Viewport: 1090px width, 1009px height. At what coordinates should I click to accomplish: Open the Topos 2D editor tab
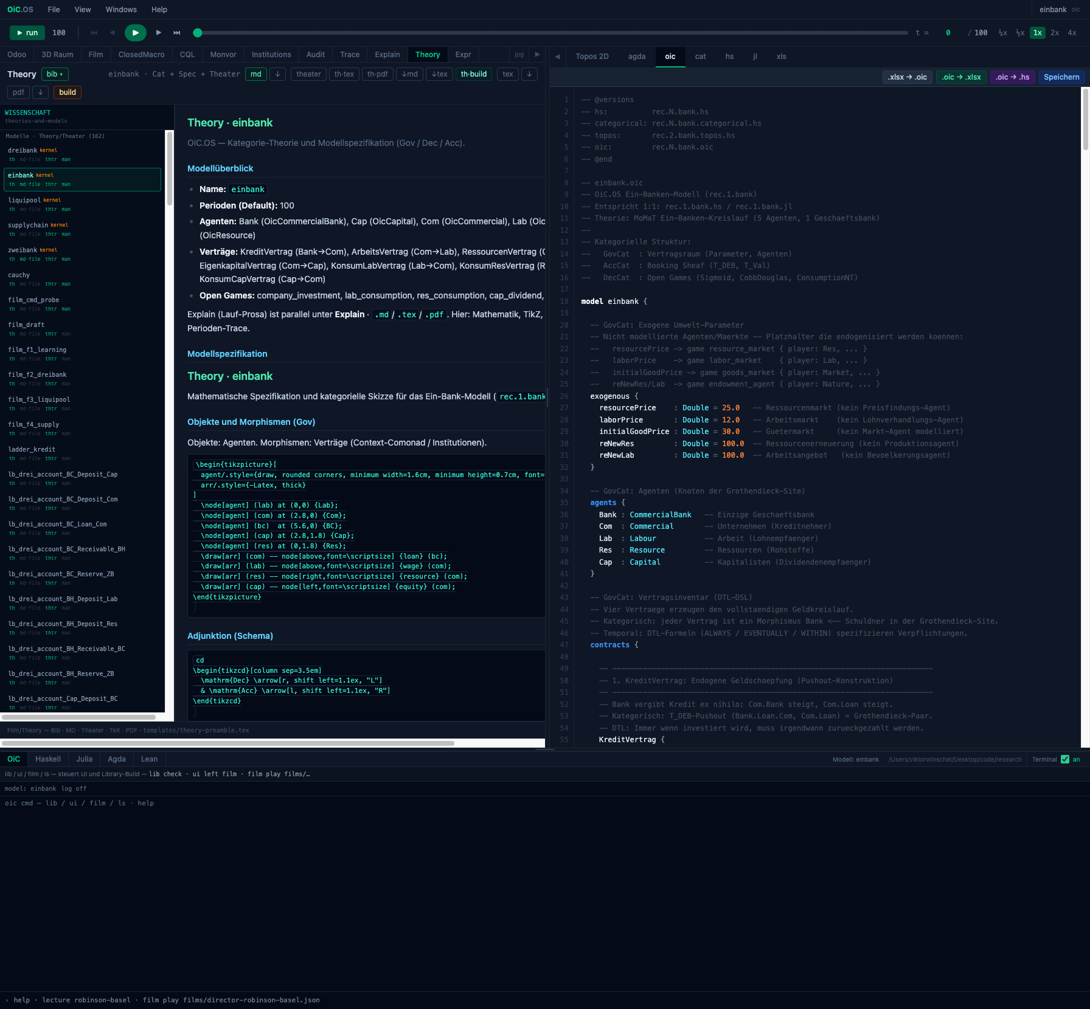click(x=592, y=57)
